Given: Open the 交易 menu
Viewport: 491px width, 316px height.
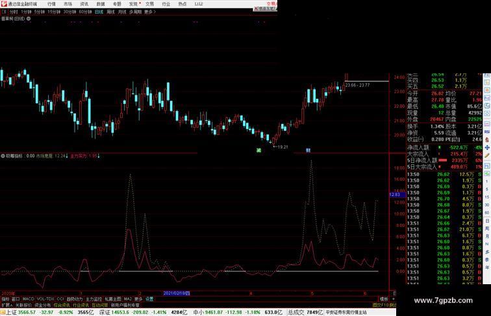Looking at the screenshot, I should click(x=149, y=4).
